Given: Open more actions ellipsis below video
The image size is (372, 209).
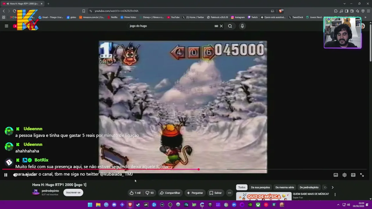Looking at the screenshot, I should pyautogui.click(x=229, y=193).
